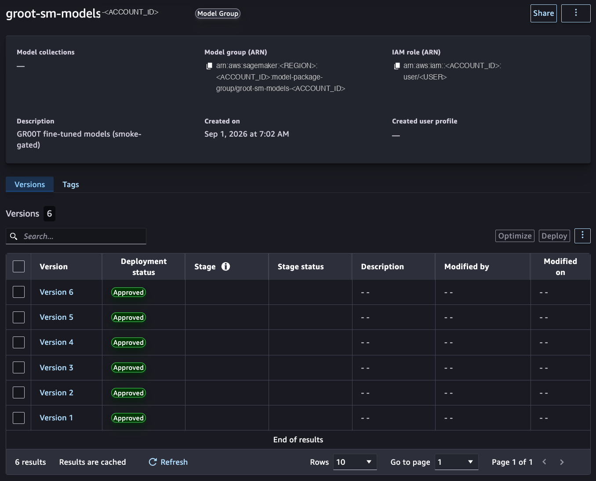This screenshot has height=481, width=596.
Task: Select the Version 2 row checkbox
Action: pyautogui.click(x=18, y=393)
